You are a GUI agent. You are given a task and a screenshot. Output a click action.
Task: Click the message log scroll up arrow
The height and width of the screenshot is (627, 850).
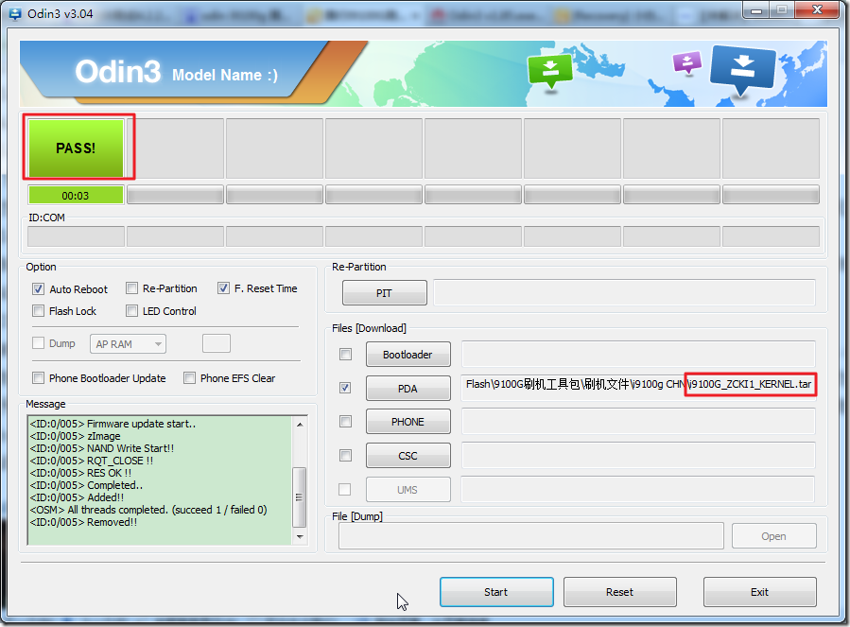pyautogui.click(x=299, y=424)
